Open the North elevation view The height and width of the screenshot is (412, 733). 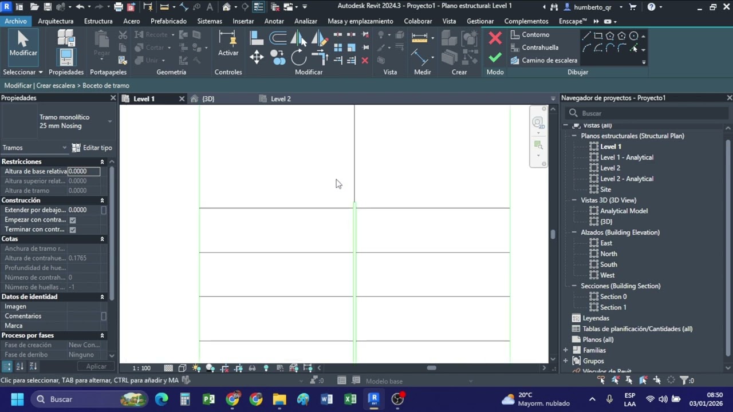608,254
